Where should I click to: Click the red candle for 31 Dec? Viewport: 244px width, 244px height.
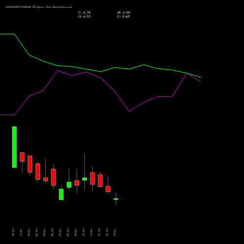coord(22,157)
